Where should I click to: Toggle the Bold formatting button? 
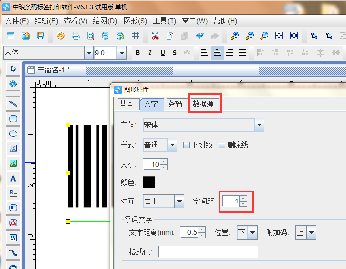(138, 53)
